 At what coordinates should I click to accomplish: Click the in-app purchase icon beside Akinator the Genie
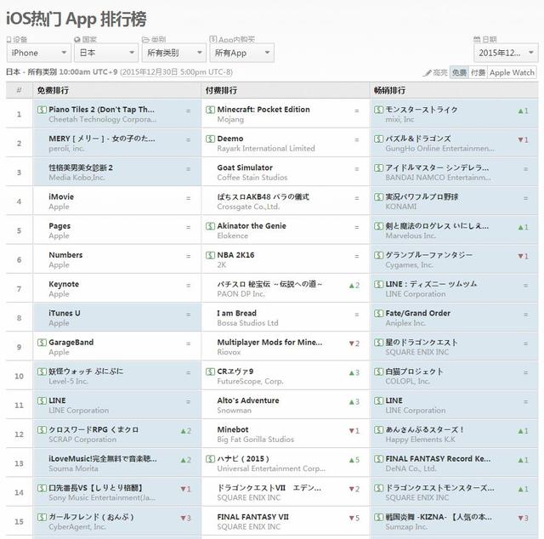click(x=210, y=226)
